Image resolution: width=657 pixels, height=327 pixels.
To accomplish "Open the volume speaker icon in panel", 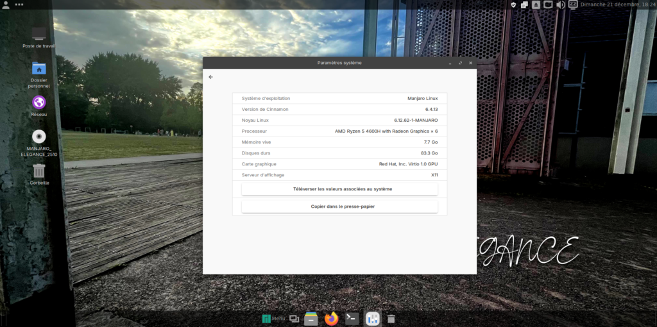I will pos(560,4).
